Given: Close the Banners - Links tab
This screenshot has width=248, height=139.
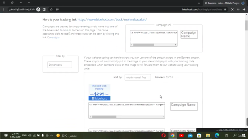Looking at the screenshot, I should pos(206,3).
